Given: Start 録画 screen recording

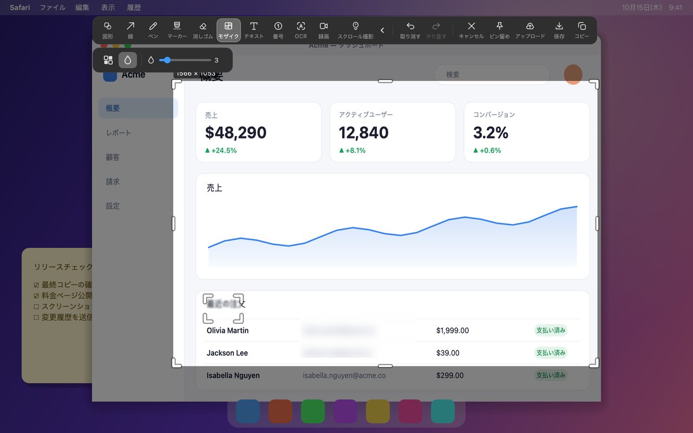Looking at the screenshot, I should (324, 30).
